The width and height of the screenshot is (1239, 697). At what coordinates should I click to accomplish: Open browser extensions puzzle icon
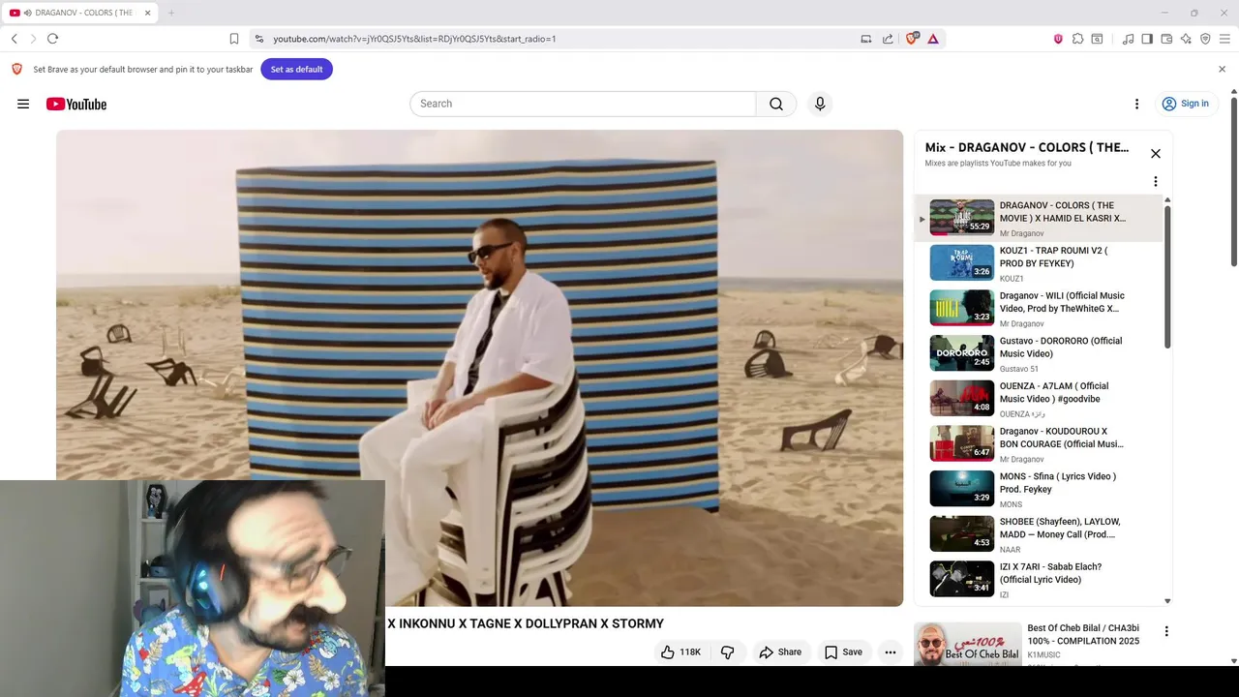pyautogui.click(x=1077, y=39)
